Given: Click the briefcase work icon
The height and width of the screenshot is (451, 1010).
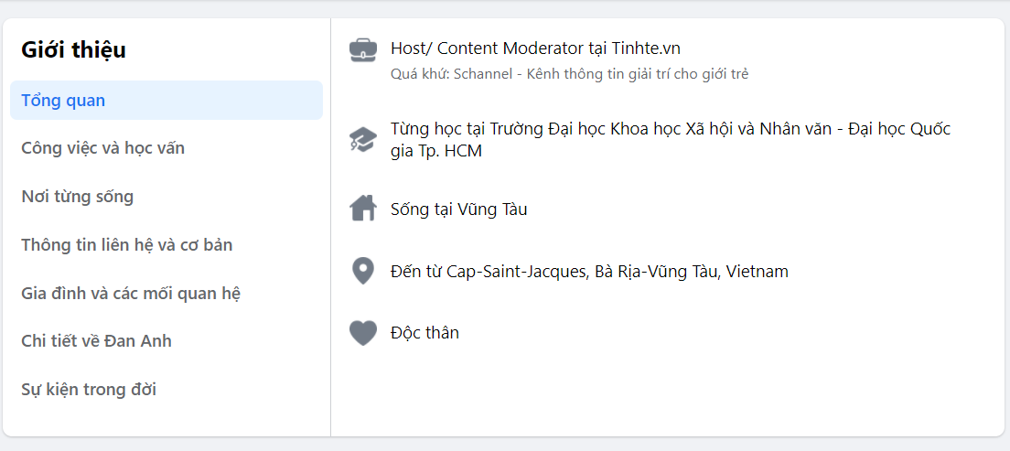Looking at the screenshot, I should click(363, 49).
